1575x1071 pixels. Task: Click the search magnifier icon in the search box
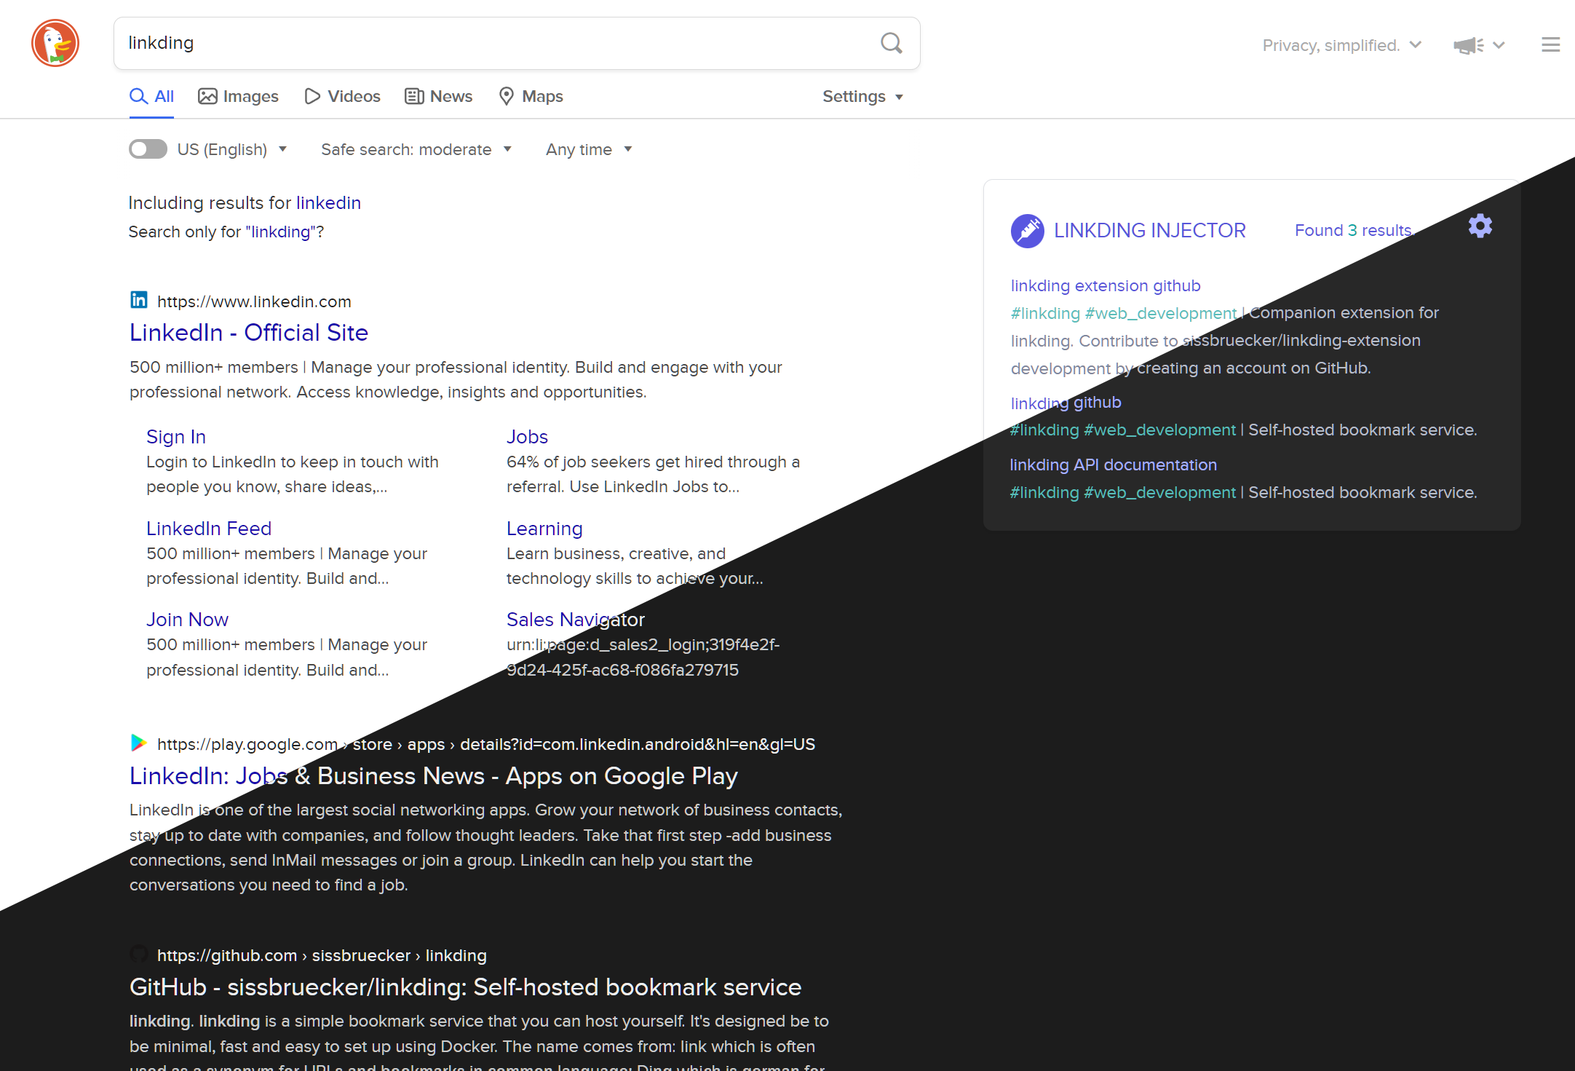(891, 43)
